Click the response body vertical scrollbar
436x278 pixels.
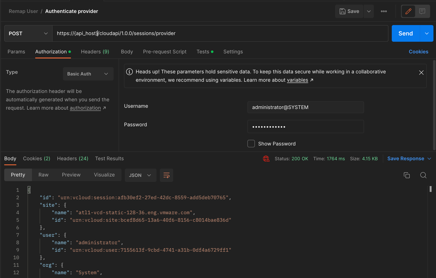430,189
